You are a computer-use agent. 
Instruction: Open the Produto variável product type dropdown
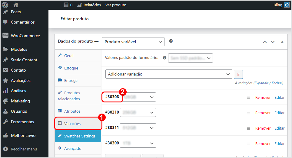tap(133, 42)
